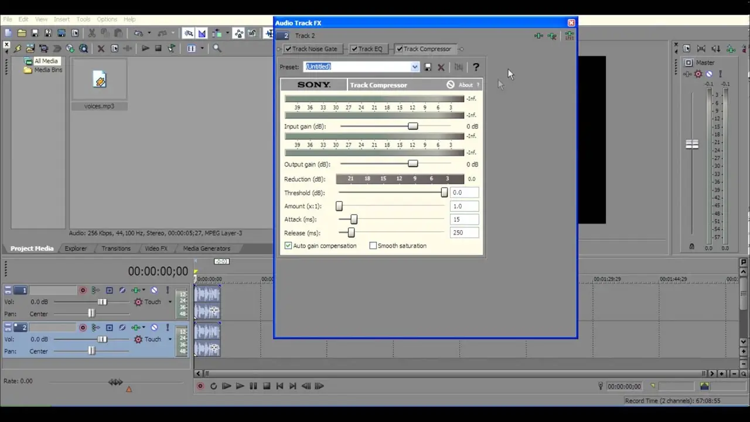Click About in the Track Compressor header
Image resolution: width=750 pixels, height=422 pixels.
[x=465, y=85]
